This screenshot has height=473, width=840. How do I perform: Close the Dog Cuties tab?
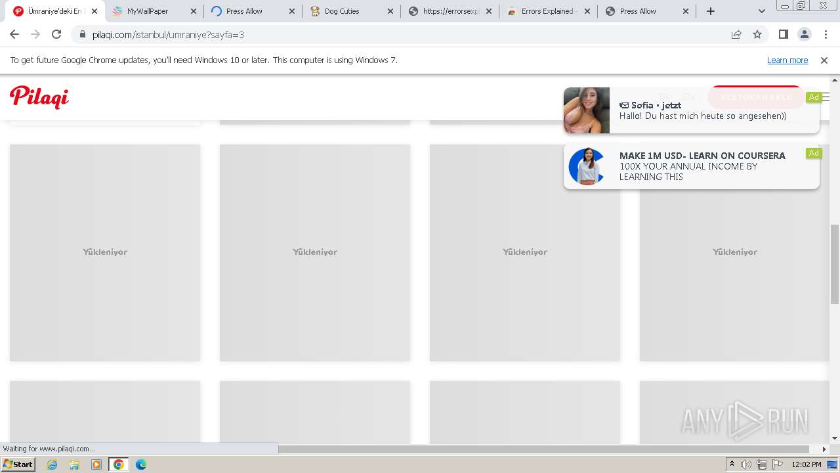pos(390,11)
